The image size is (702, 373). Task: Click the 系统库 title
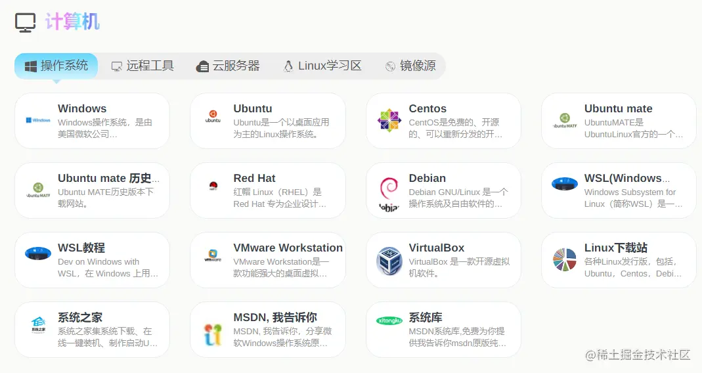(426, 317)
